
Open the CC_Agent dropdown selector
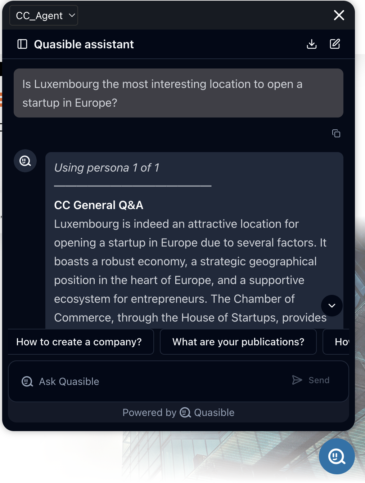[x=44, y=15]
